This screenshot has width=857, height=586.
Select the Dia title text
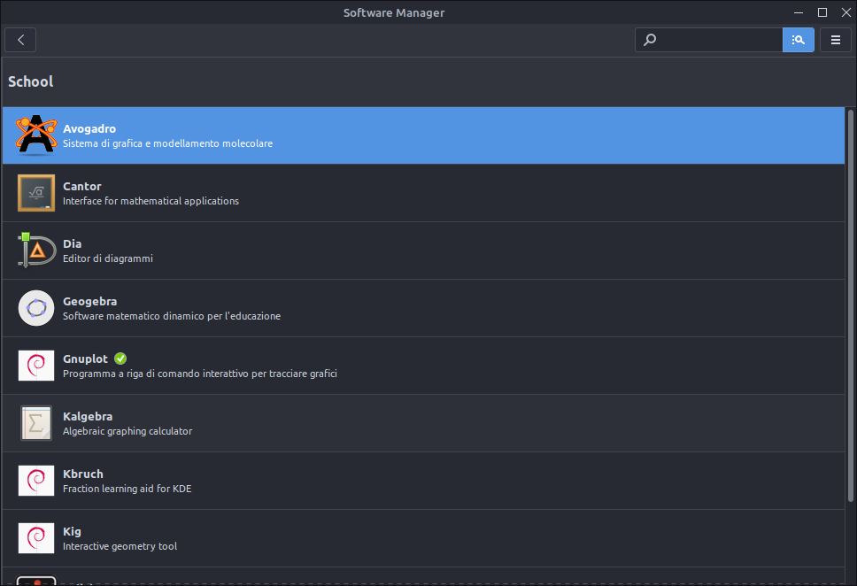coord(72,243)
